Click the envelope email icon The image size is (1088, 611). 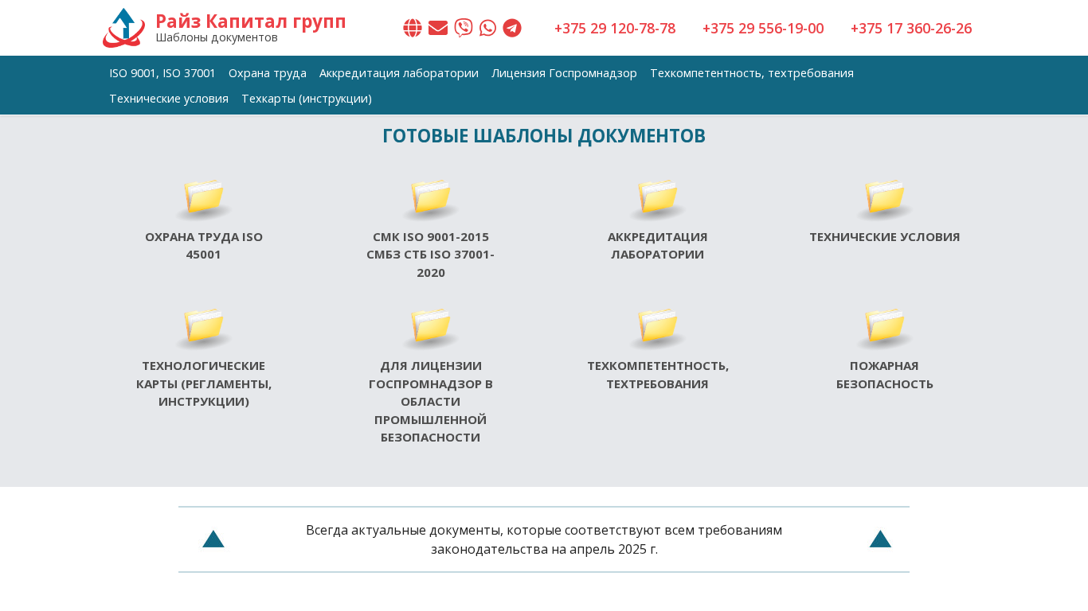[x=438, y=28]
